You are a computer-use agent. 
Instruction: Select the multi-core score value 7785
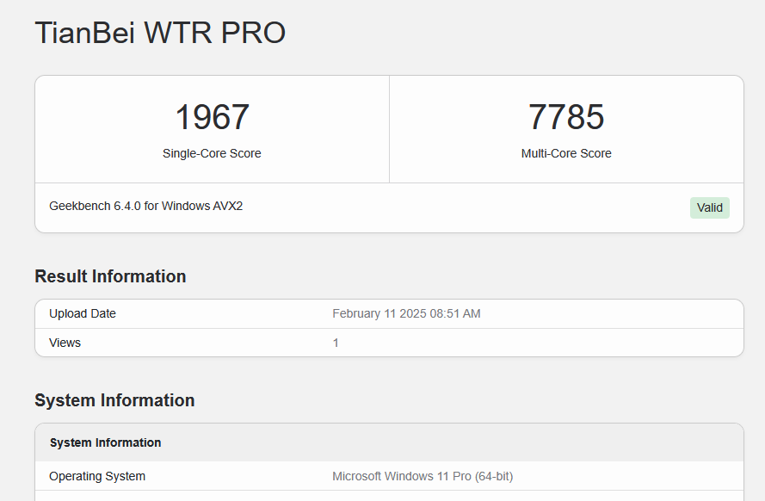(x=566, y=117)
